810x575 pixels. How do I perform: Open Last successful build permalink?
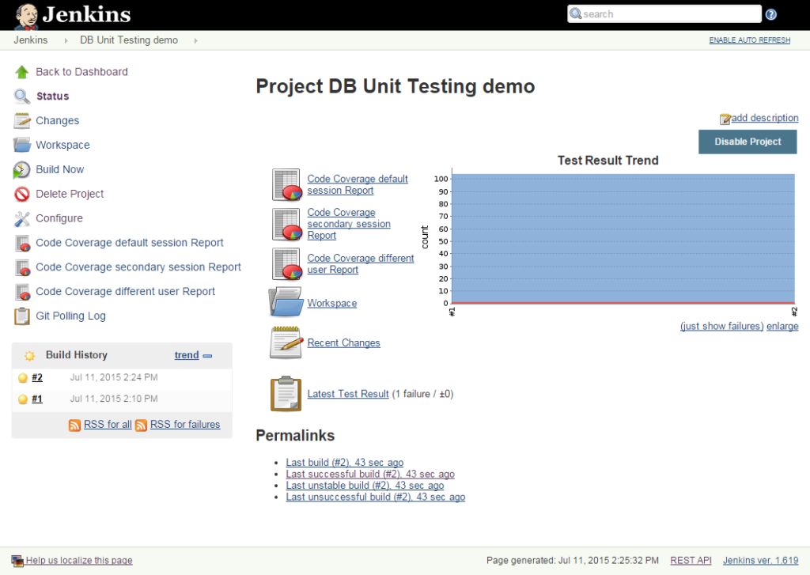370,474
